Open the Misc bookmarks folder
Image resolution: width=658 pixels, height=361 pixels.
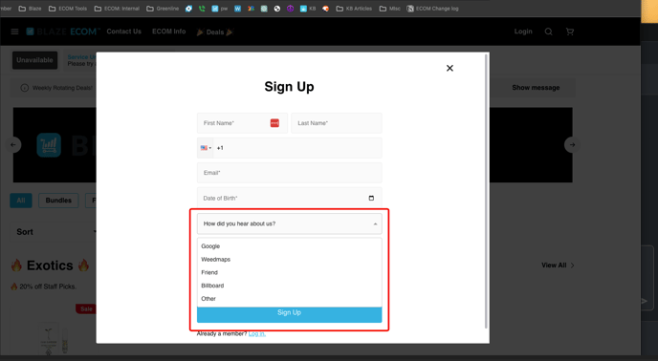tap(390, 9)
